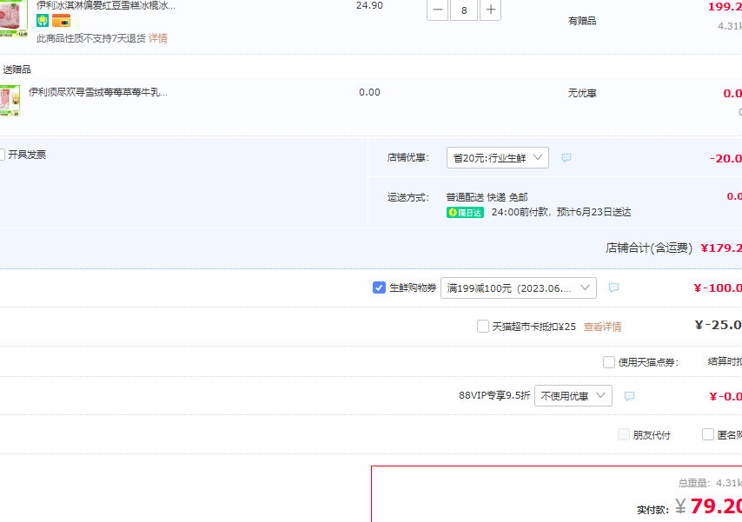Increase ice cream quantity with plus button
Viewport: 742px width, 522px height.
[x=490, y=10]
